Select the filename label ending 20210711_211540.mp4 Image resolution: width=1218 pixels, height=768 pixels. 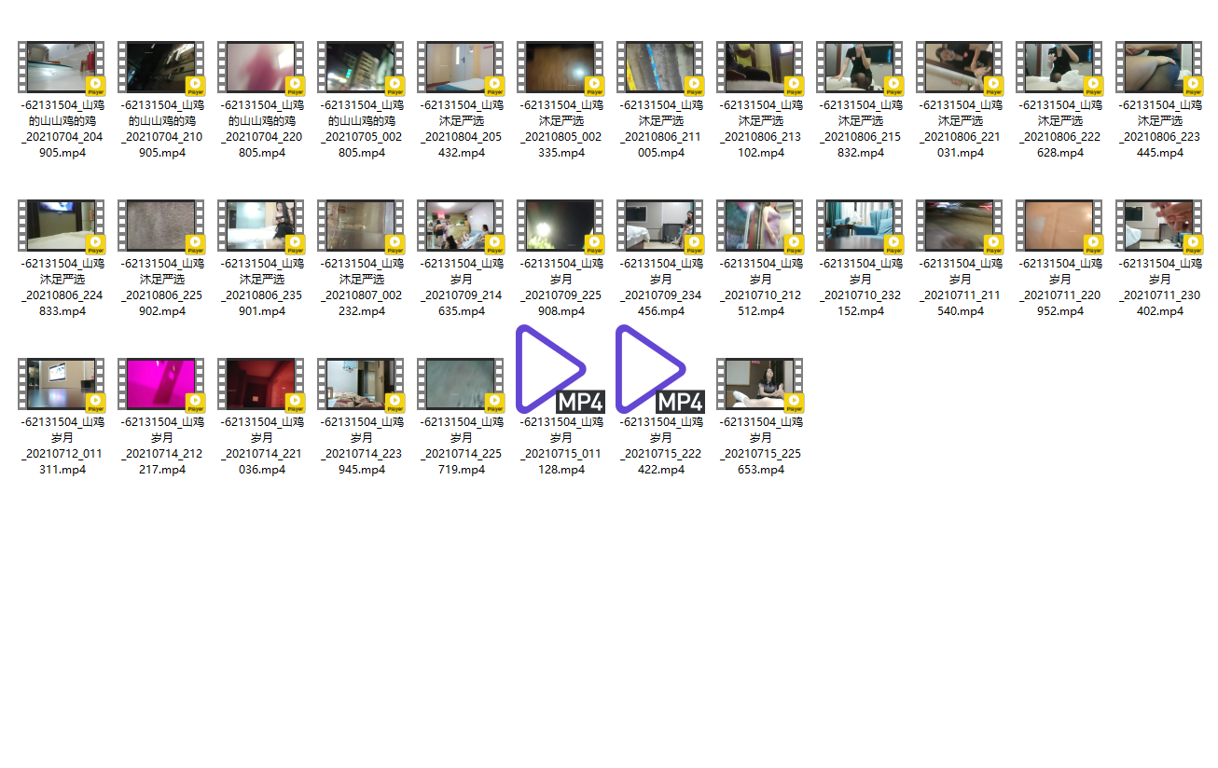click(960, 287)
